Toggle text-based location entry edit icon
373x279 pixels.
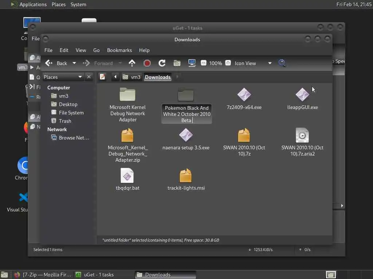point(102,77)
